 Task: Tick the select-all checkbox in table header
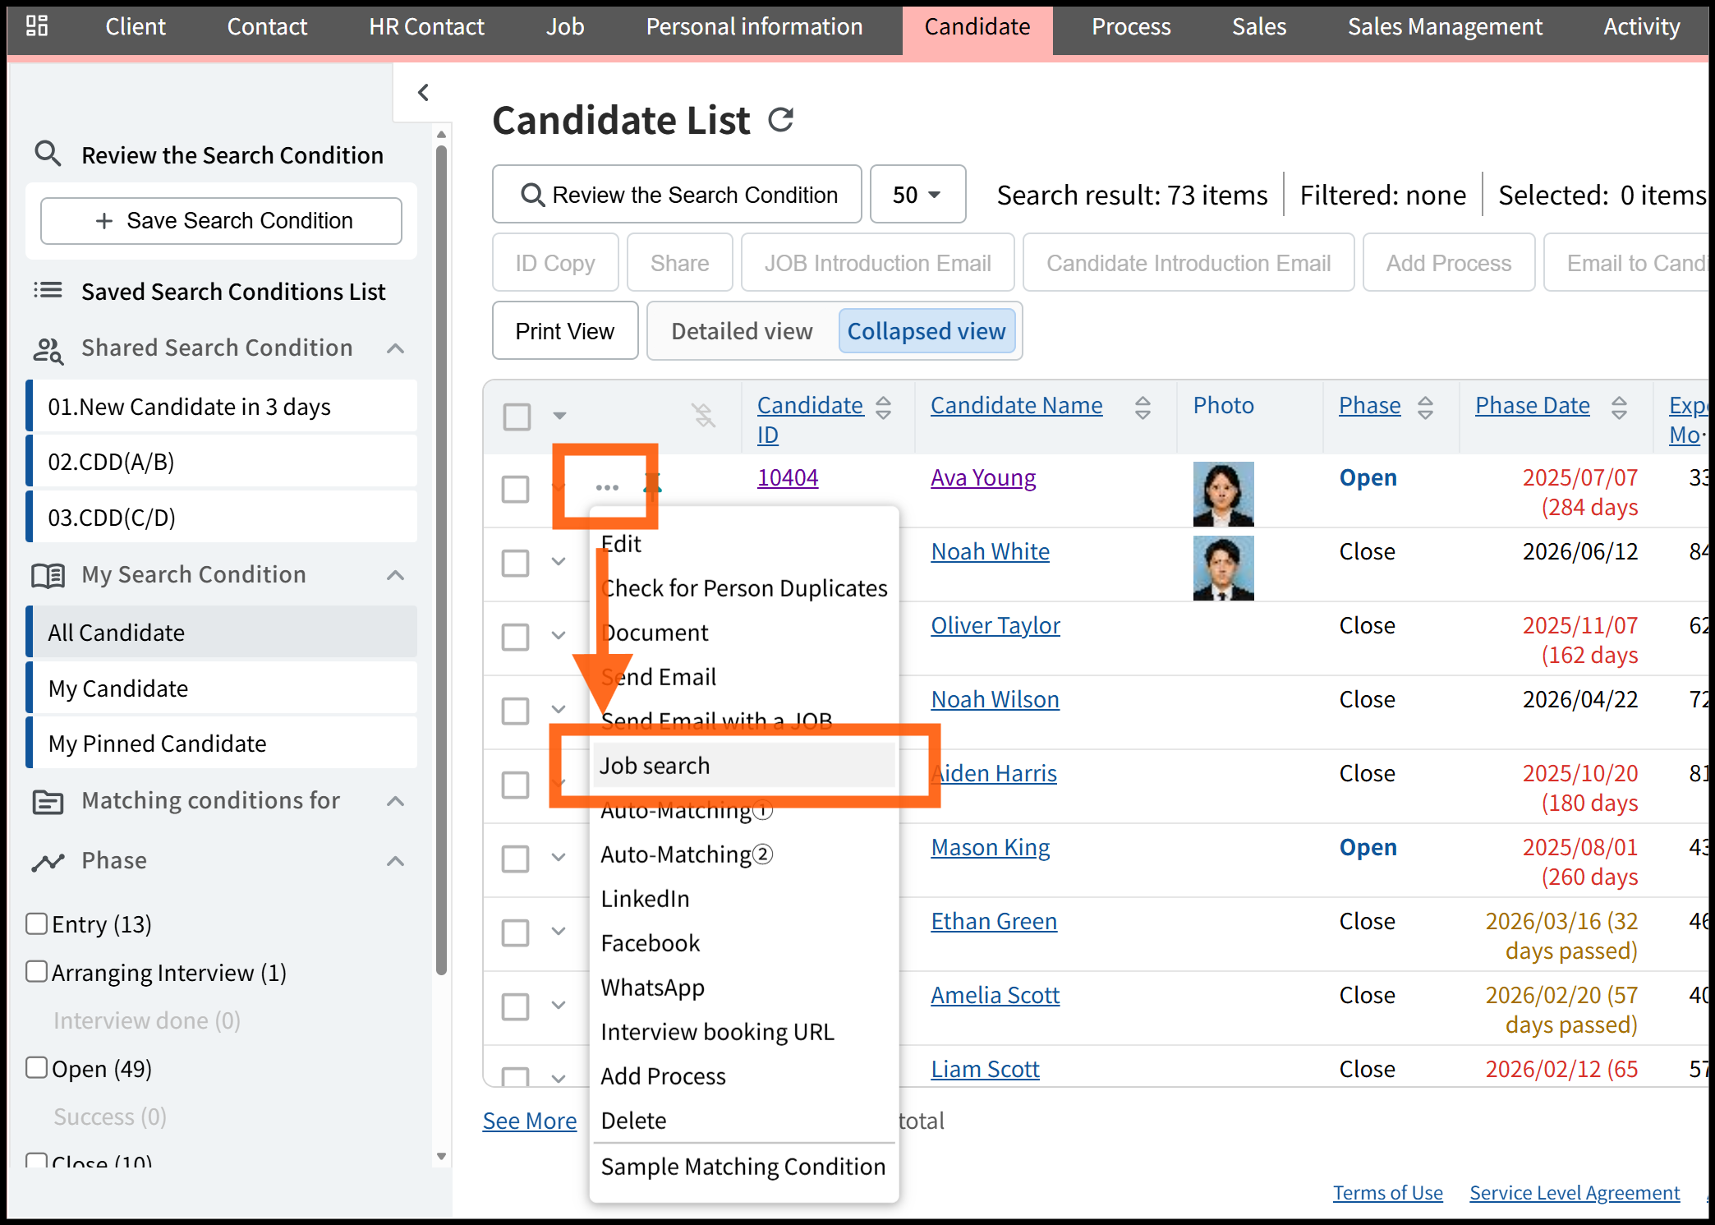click(x=517, y=417)
